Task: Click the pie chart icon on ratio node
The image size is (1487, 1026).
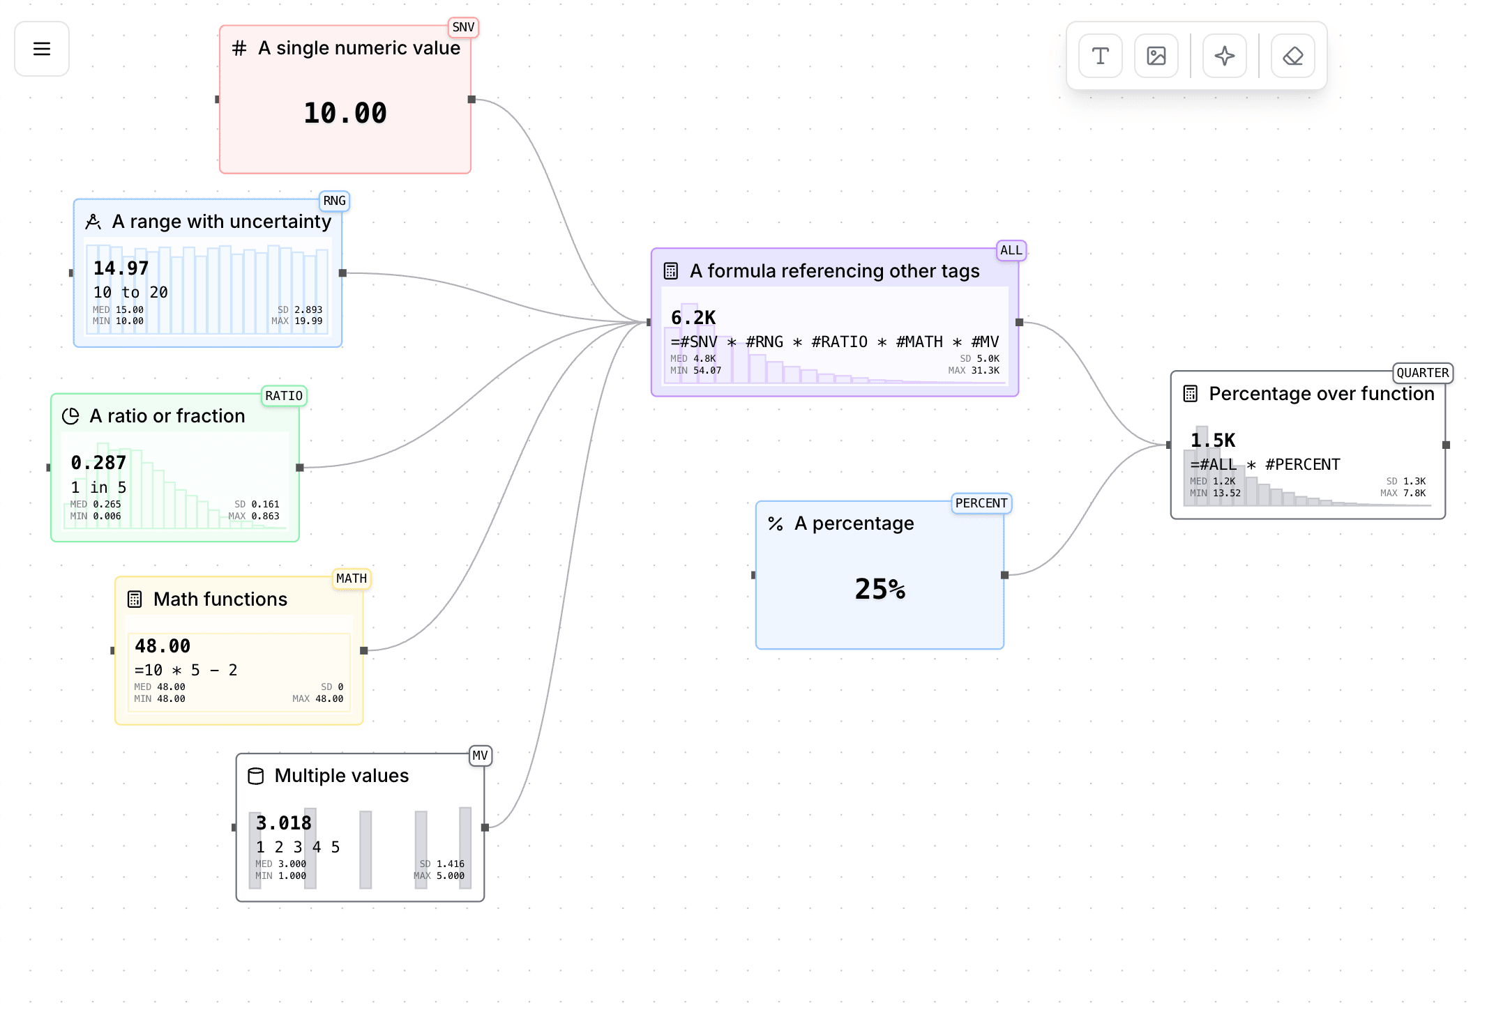Action: click(70, 416)
